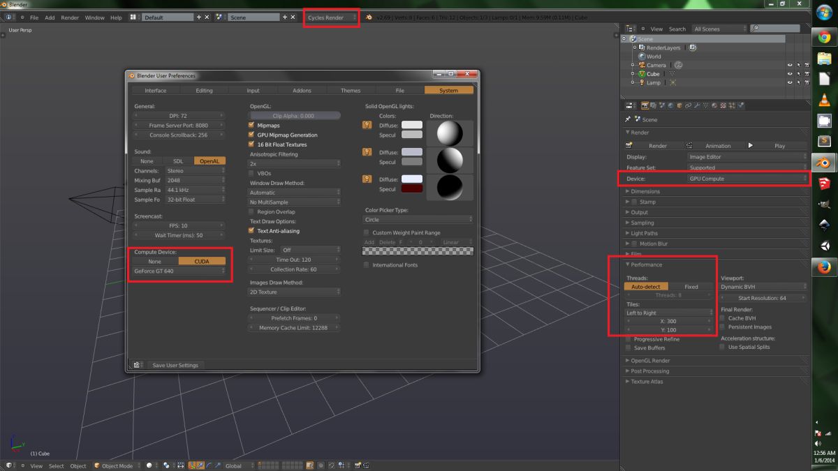Open Constraints properties chain icon
Image resolution: width=838 pixels, height=471 pixels.
[688, 105]
